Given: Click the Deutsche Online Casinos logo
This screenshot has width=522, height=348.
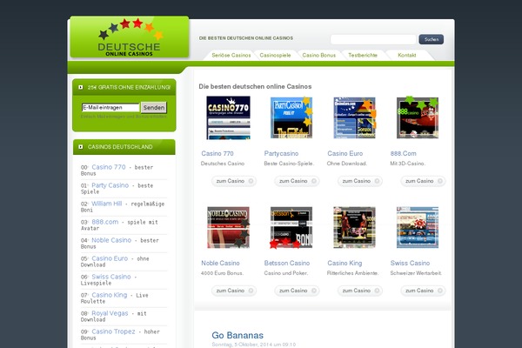Looking at the screenshot, I should pyautogui.click(x=130, y=37).
